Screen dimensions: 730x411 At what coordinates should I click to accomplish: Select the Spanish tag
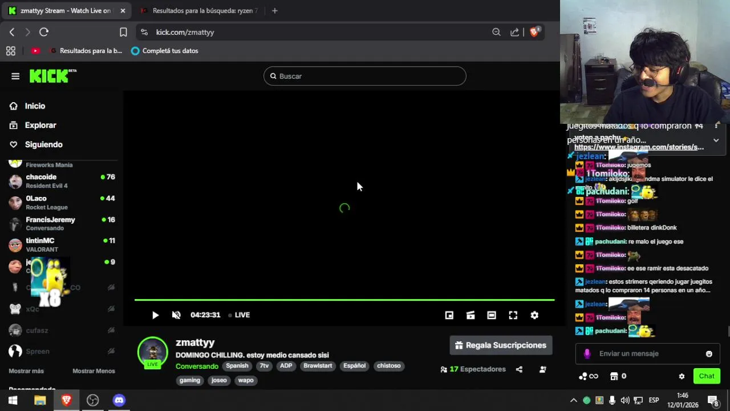(x=237, y=366)
